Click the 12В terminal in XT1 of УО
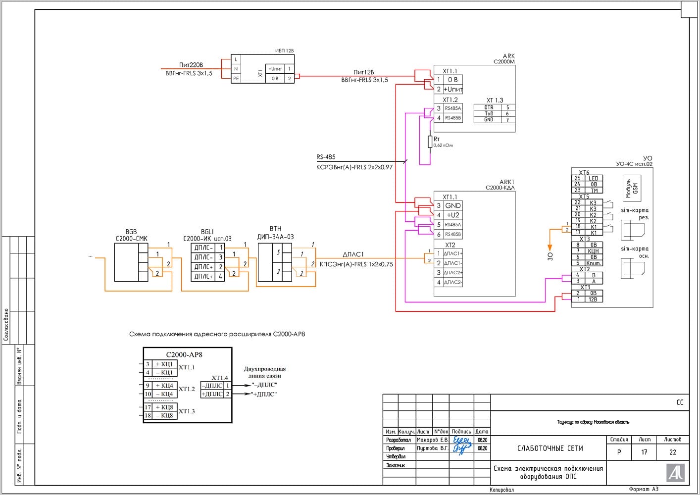700x495 pixels. (593, 299)
